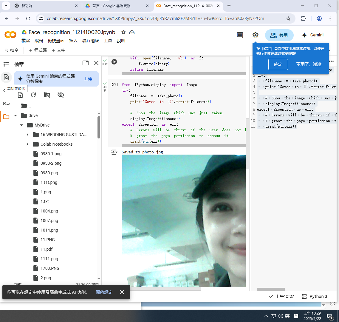Open the table of contents sidebar icon

pyautogui.click(x=6, y=64)
